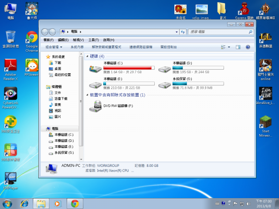Viewport: 279px width, 209px height.
Task: Select local disk (D:) drive in Explorer
Action: 191,67
